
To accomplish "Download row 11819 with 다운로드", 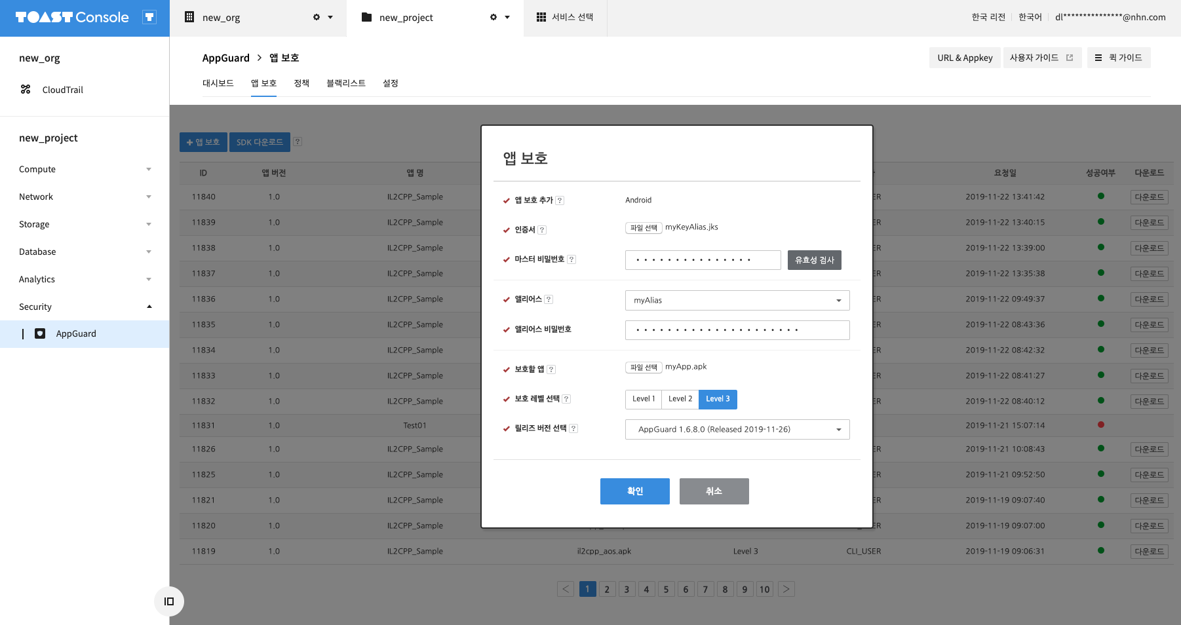I will [x=1150, y=552].
